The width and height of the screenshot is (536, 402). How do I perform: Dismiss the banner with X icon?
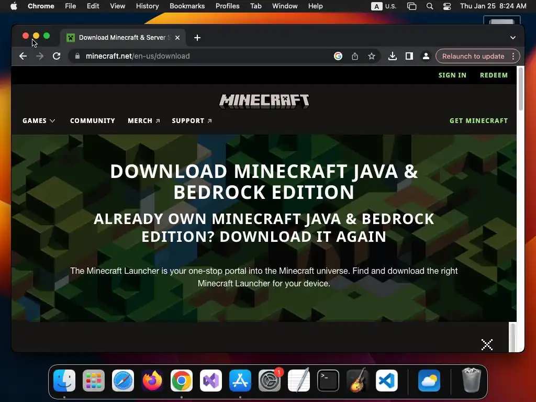click(487, 344)
